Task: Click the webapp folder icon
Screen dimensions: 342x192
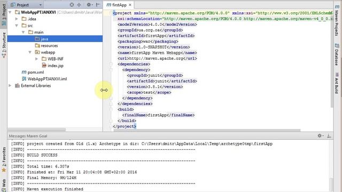Action: click(37, 52)
